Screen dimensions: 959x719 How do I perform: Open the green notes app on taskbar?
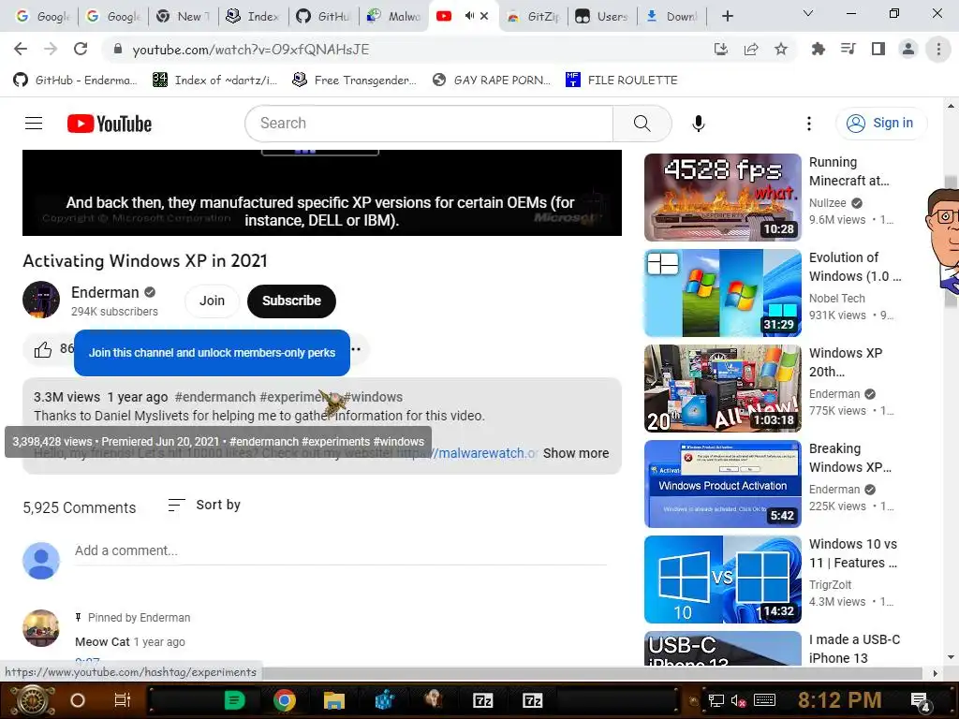[x=234, y=700]
